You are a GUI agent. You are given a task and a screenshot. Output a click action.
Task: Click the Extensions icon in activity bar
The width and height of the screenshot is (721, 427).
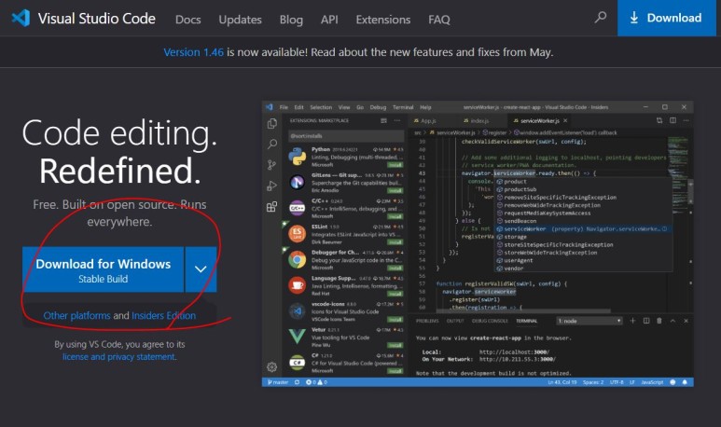[272, 207]
